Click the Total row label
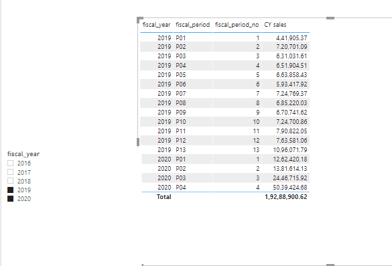 [164, 197]
